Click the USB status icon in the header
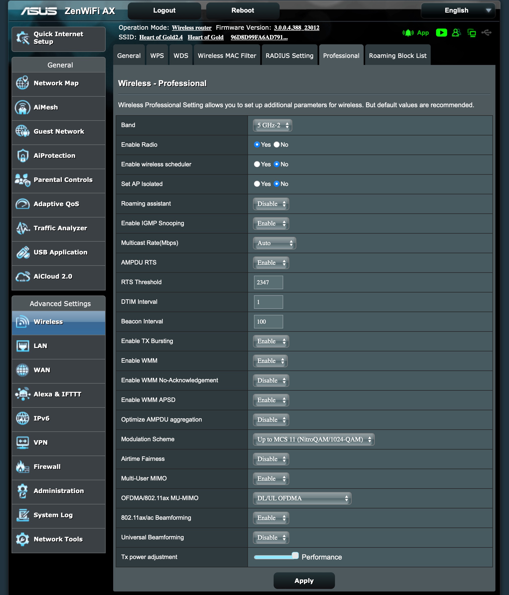This screenshot has height=595, width=509. click(x=486, y=33)
